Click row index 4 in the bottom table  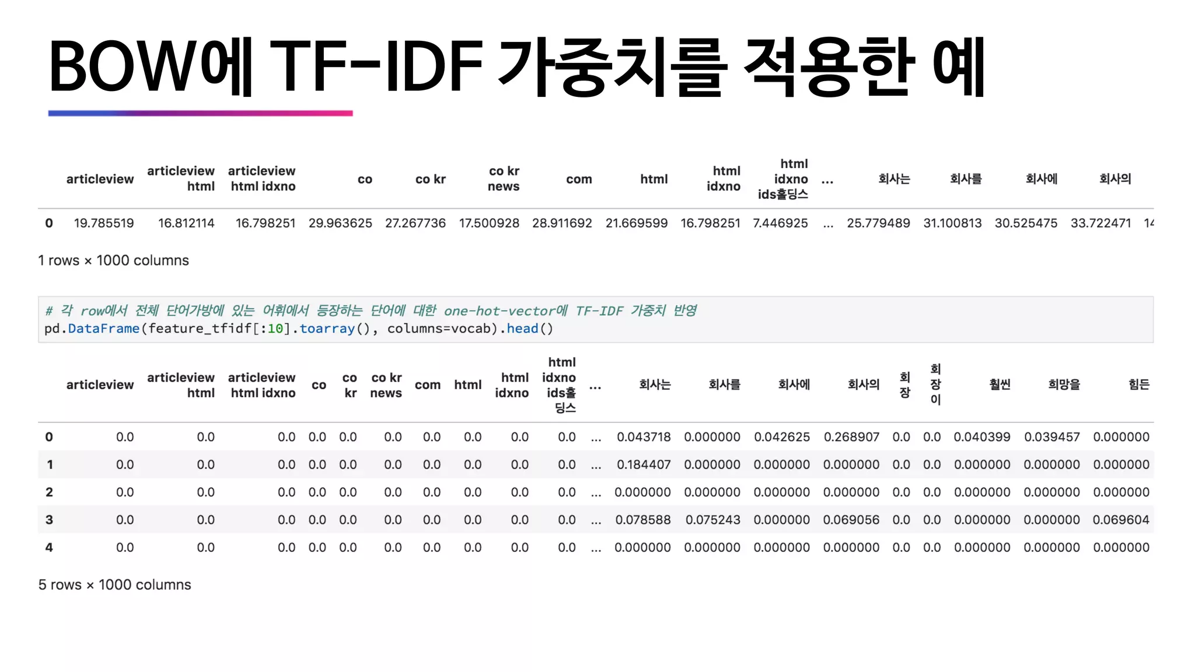49,548
